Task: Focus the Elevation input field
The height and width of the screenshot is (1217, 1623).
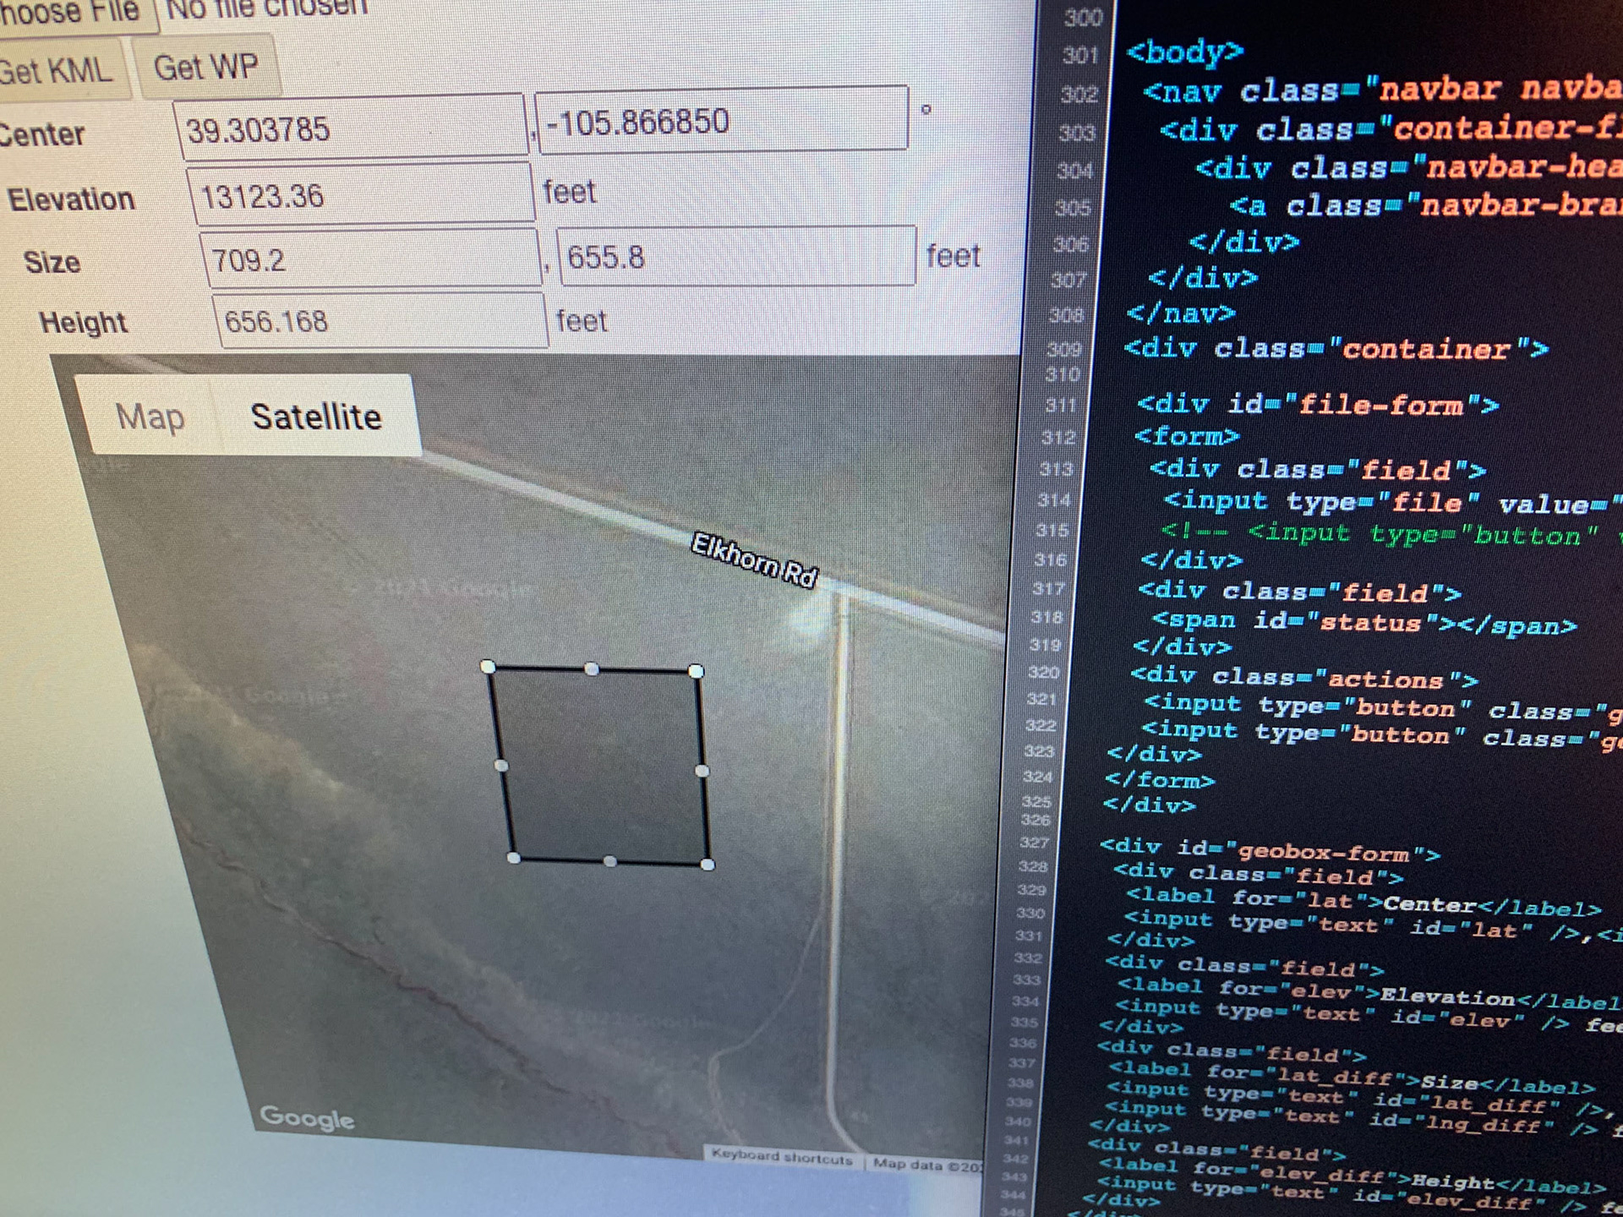Action: tap(362, 195)
